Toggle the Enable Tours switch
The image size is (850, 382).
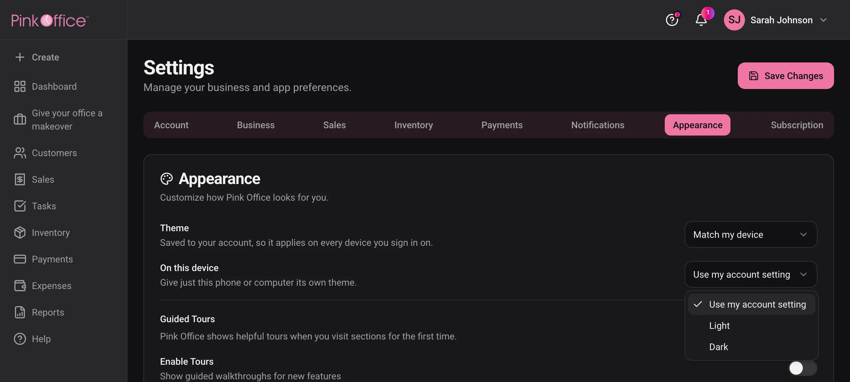click(803, 368)
